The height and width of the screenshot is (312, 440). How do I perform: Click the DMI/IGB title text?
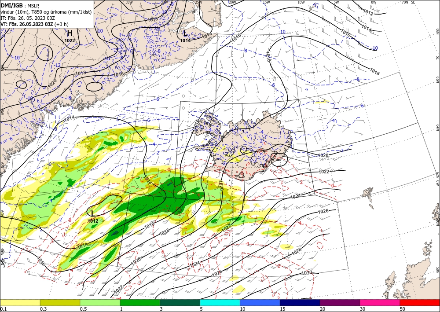point(12,5)
